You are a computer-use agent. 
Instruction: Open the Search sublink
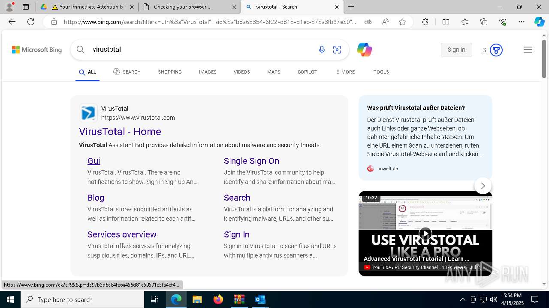237,198
